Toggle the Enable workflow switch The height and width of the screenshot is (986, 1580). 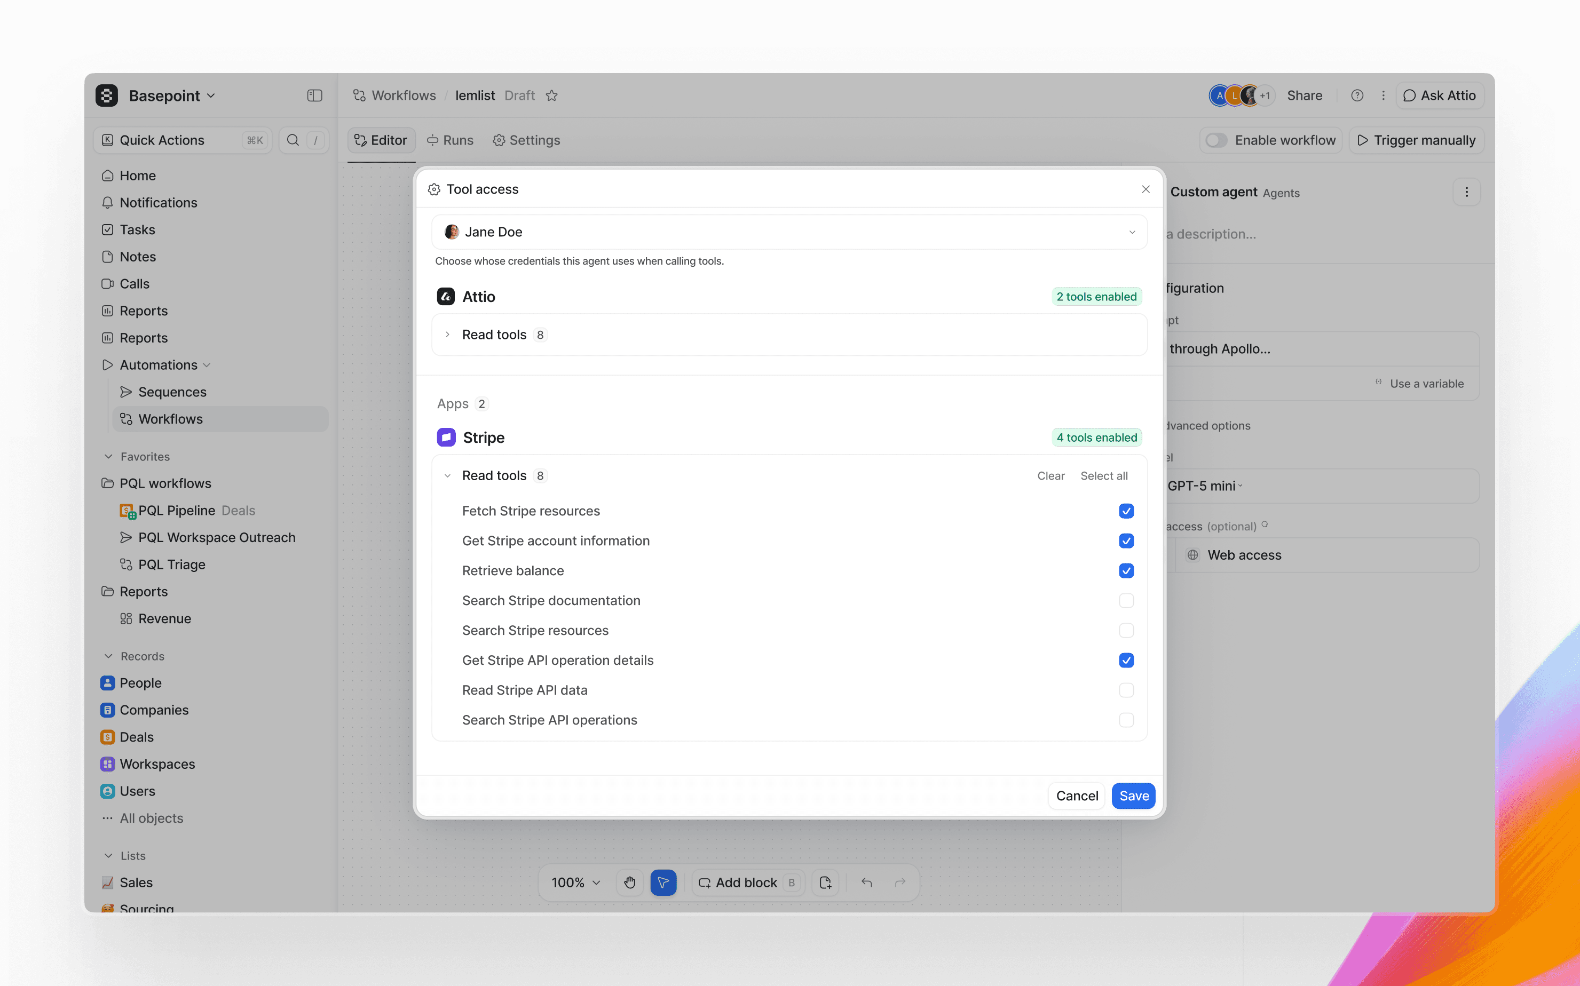coord(1216,140)
